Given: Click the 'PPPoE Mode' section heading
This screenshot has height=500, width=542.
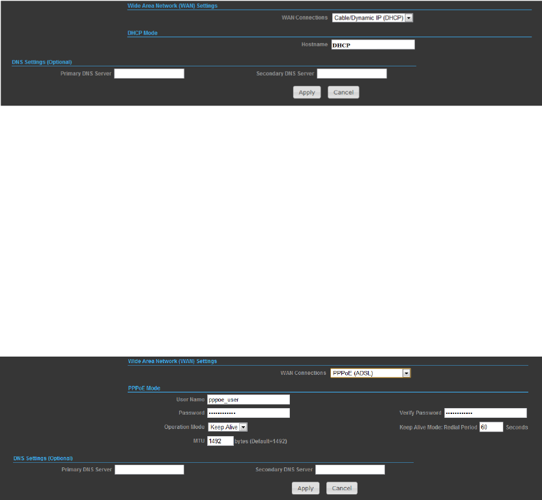Looking at the screenshot, I should [144, 389].
